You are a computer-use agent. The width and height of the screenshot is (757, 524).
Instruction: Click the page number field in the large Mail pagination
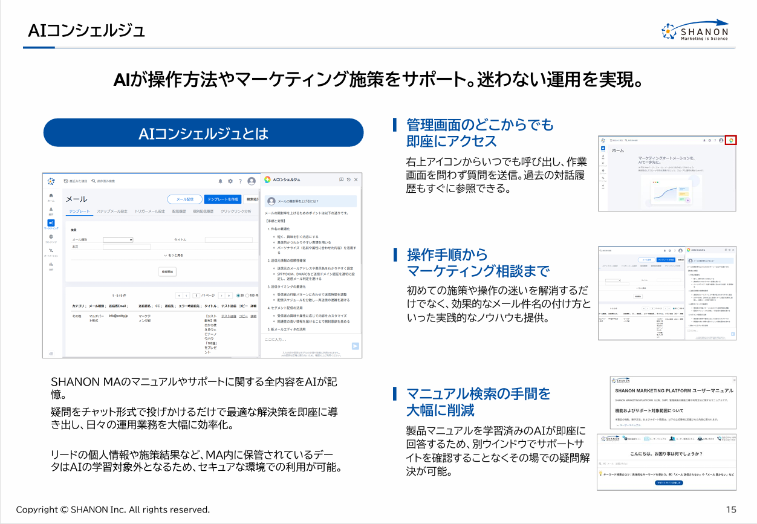click(x=197, y=296)
